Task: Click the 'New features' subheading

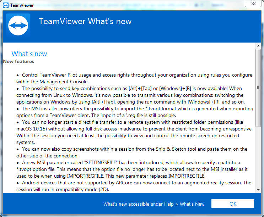Action: pyautogui.click(x=19, y=61)
